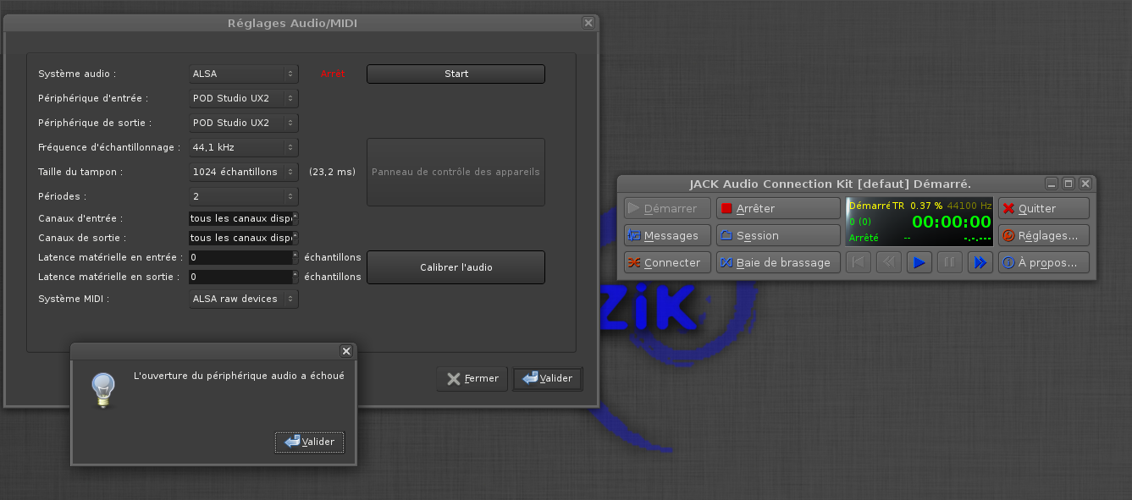
Task: Close the JACK Audio Connection Kit window
Action: tap(1085, 184)
